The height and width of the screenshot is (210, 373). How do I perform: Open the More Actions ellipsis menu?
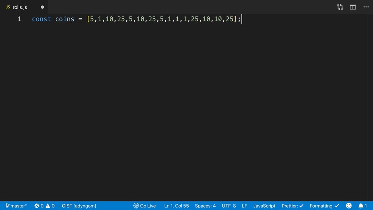366,7
